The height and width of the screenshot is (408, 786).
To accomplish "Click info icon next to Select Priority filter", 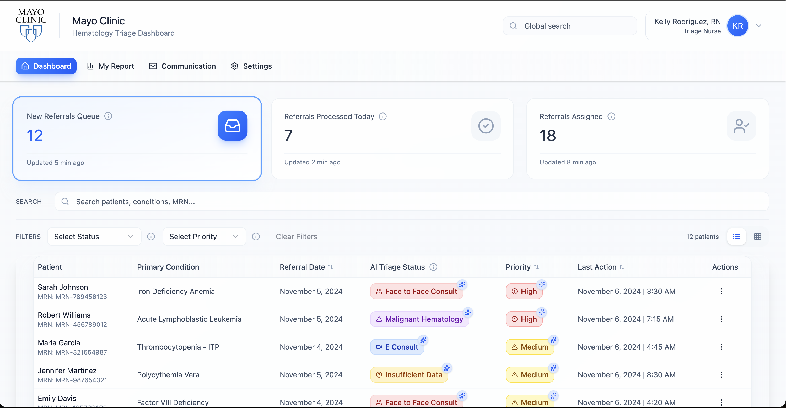I will [x=256, y=237].
